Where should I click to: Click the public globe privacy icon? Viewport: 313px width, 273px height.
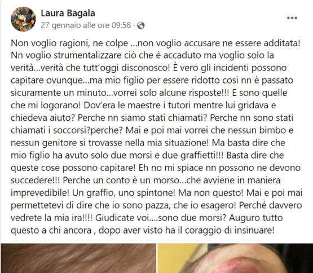[141, 25]
